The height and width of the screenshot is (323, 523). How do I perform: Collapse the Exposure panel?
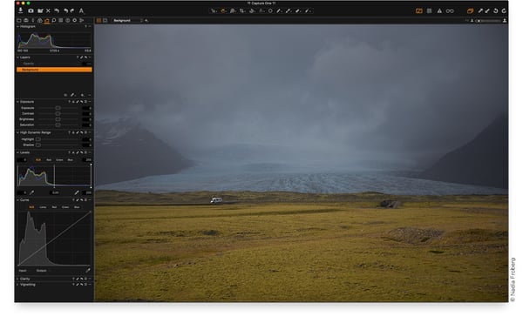[17, 102]
